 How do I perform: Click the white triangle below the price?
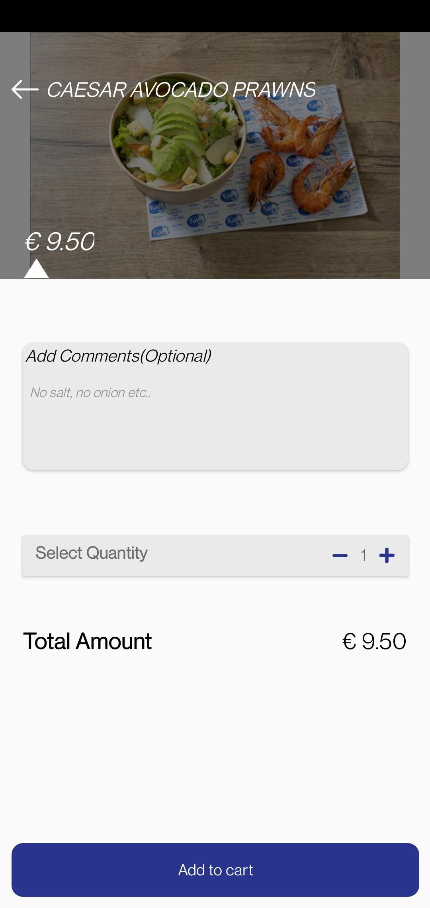coord(36,270)
